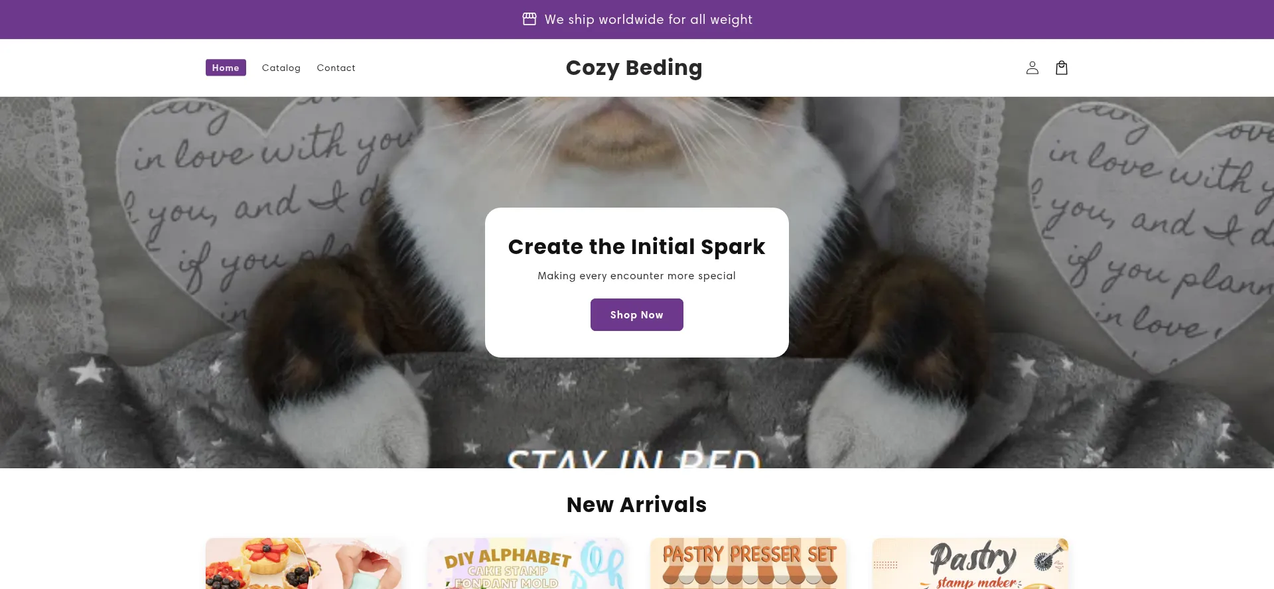
Task: Open the fruit tart product thumbnail
Action: pos(304,563)
